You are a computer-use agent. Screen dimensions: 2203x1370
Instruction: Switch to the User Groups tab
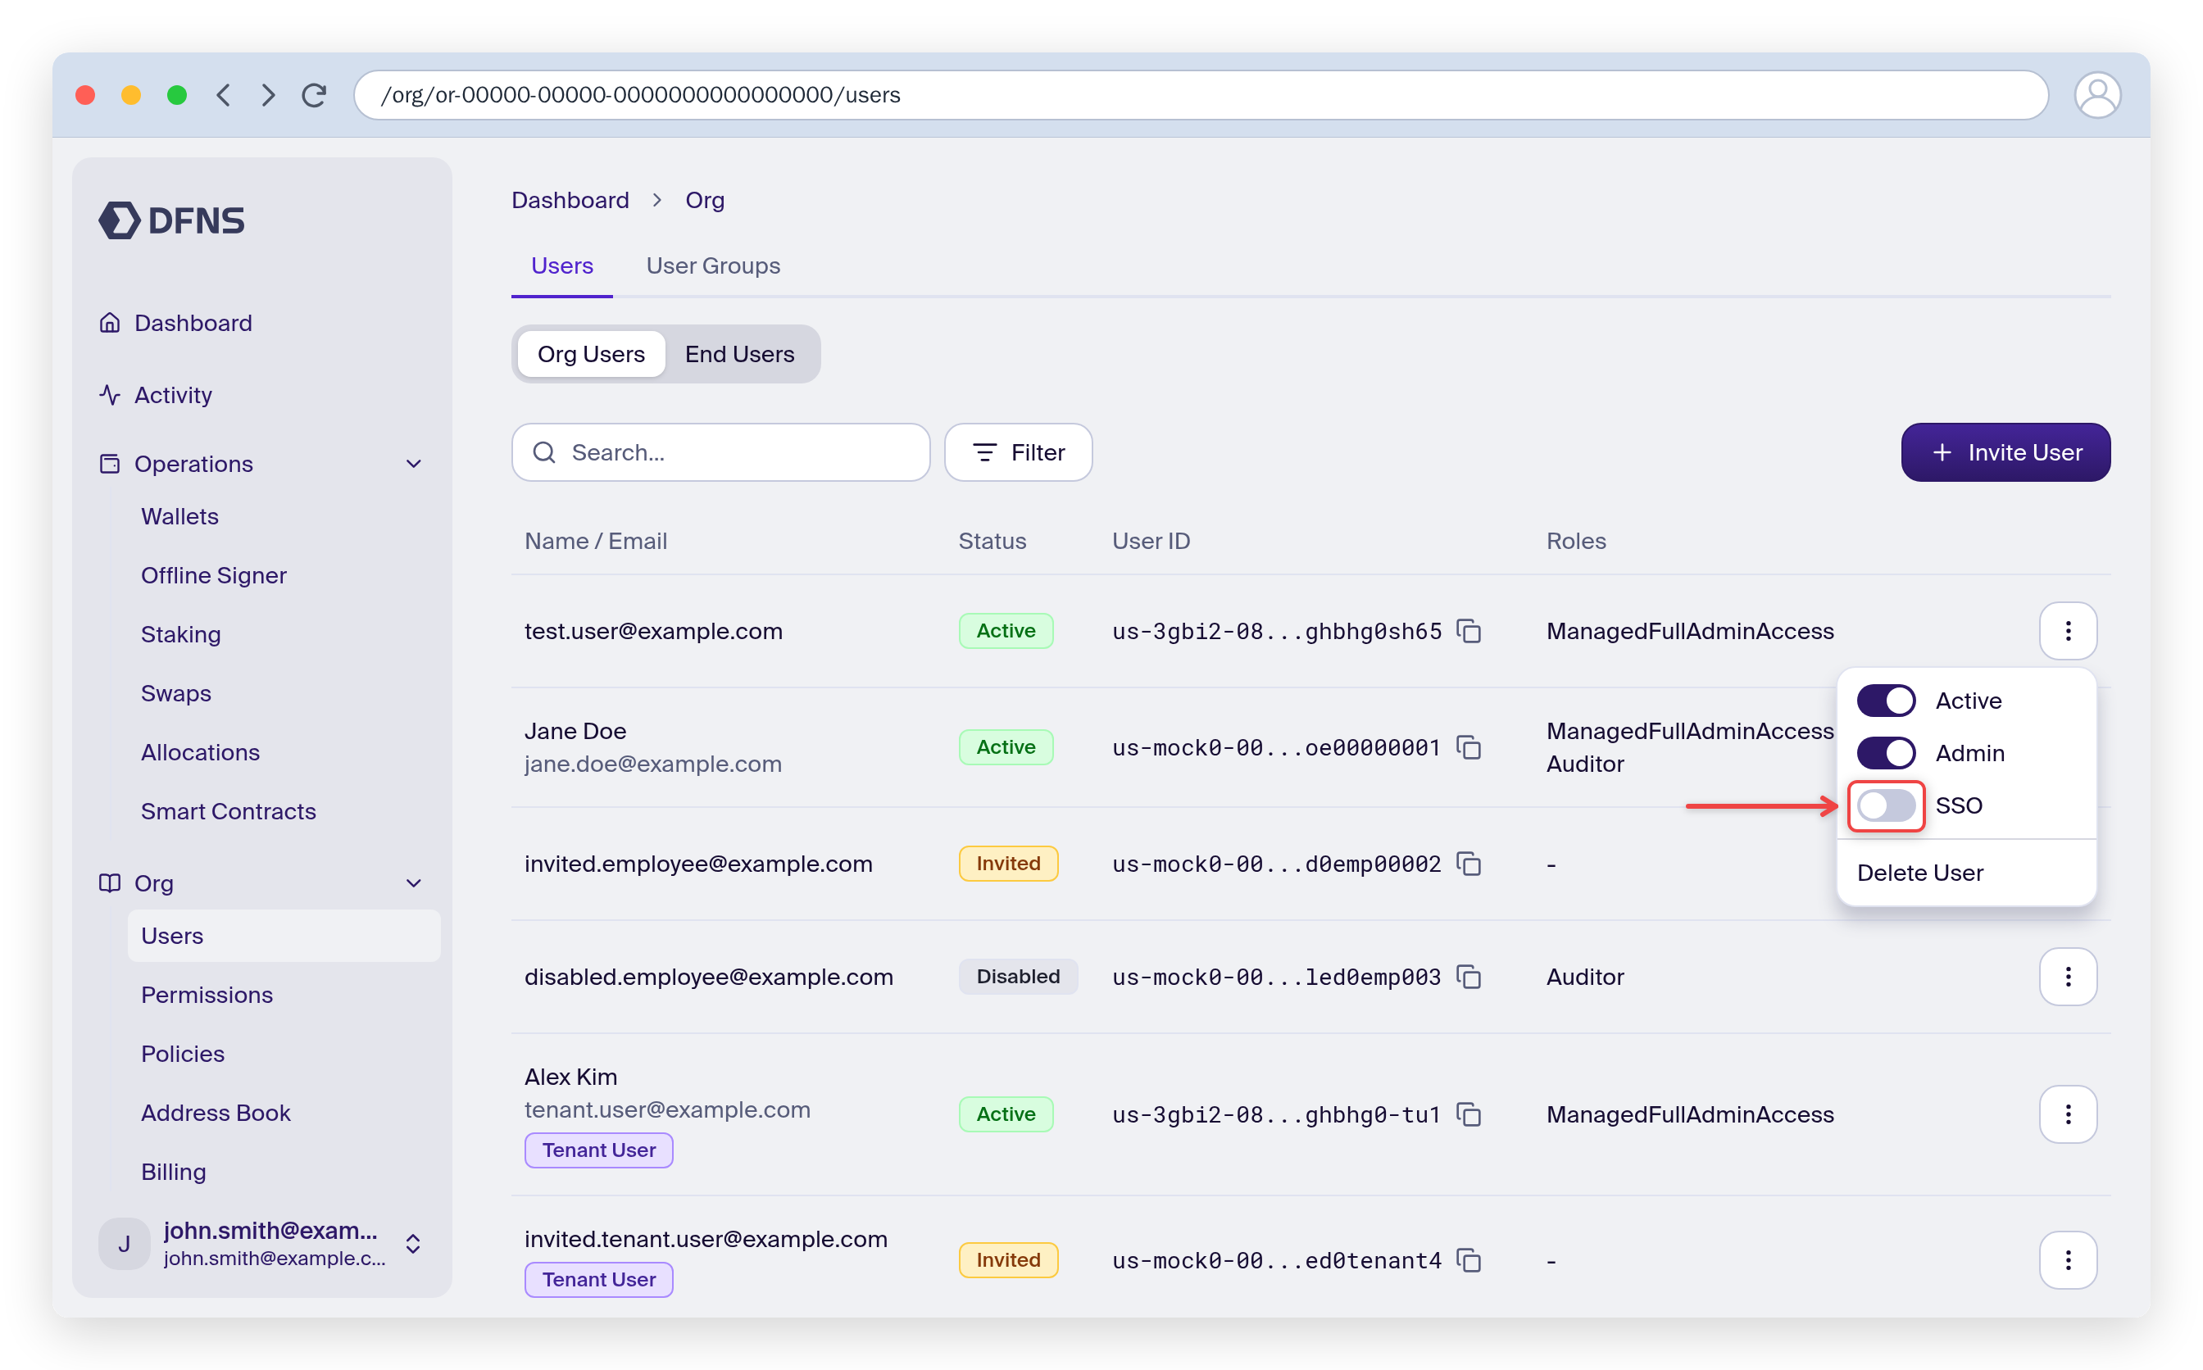tap(713, 265)
